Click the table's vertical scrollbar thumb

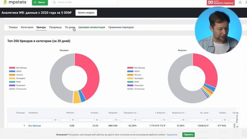(x=234, y=125)
